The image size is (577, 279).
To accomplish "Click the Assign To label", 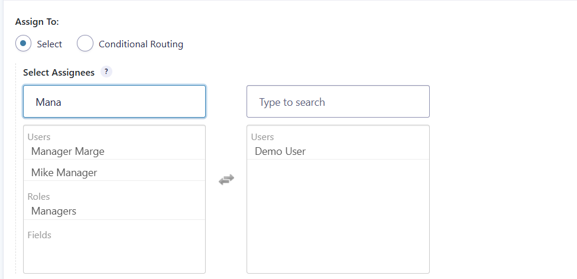I will (37, 22).
